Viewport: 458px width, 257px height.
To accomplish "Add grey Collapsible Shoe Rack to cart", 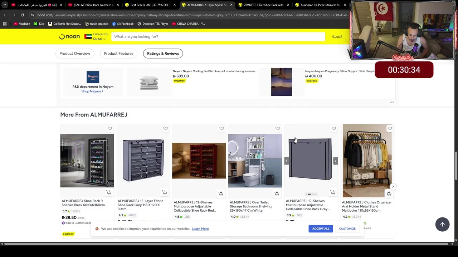I will point(333,192).
